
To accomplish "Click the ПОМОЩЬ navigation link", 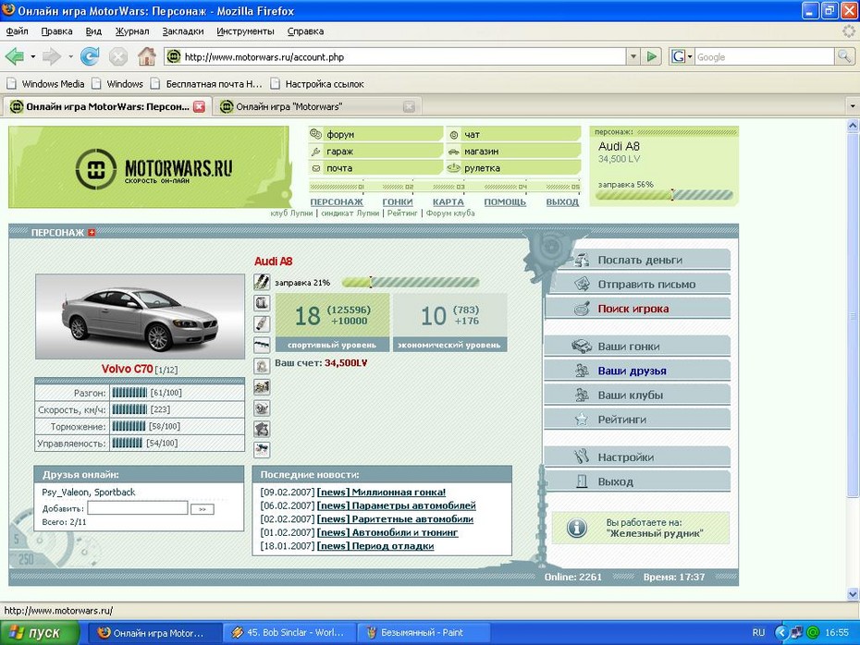I will point(505,202).
